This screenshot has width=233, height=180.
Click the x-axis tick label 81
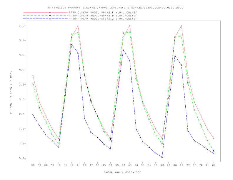point(207,165)
